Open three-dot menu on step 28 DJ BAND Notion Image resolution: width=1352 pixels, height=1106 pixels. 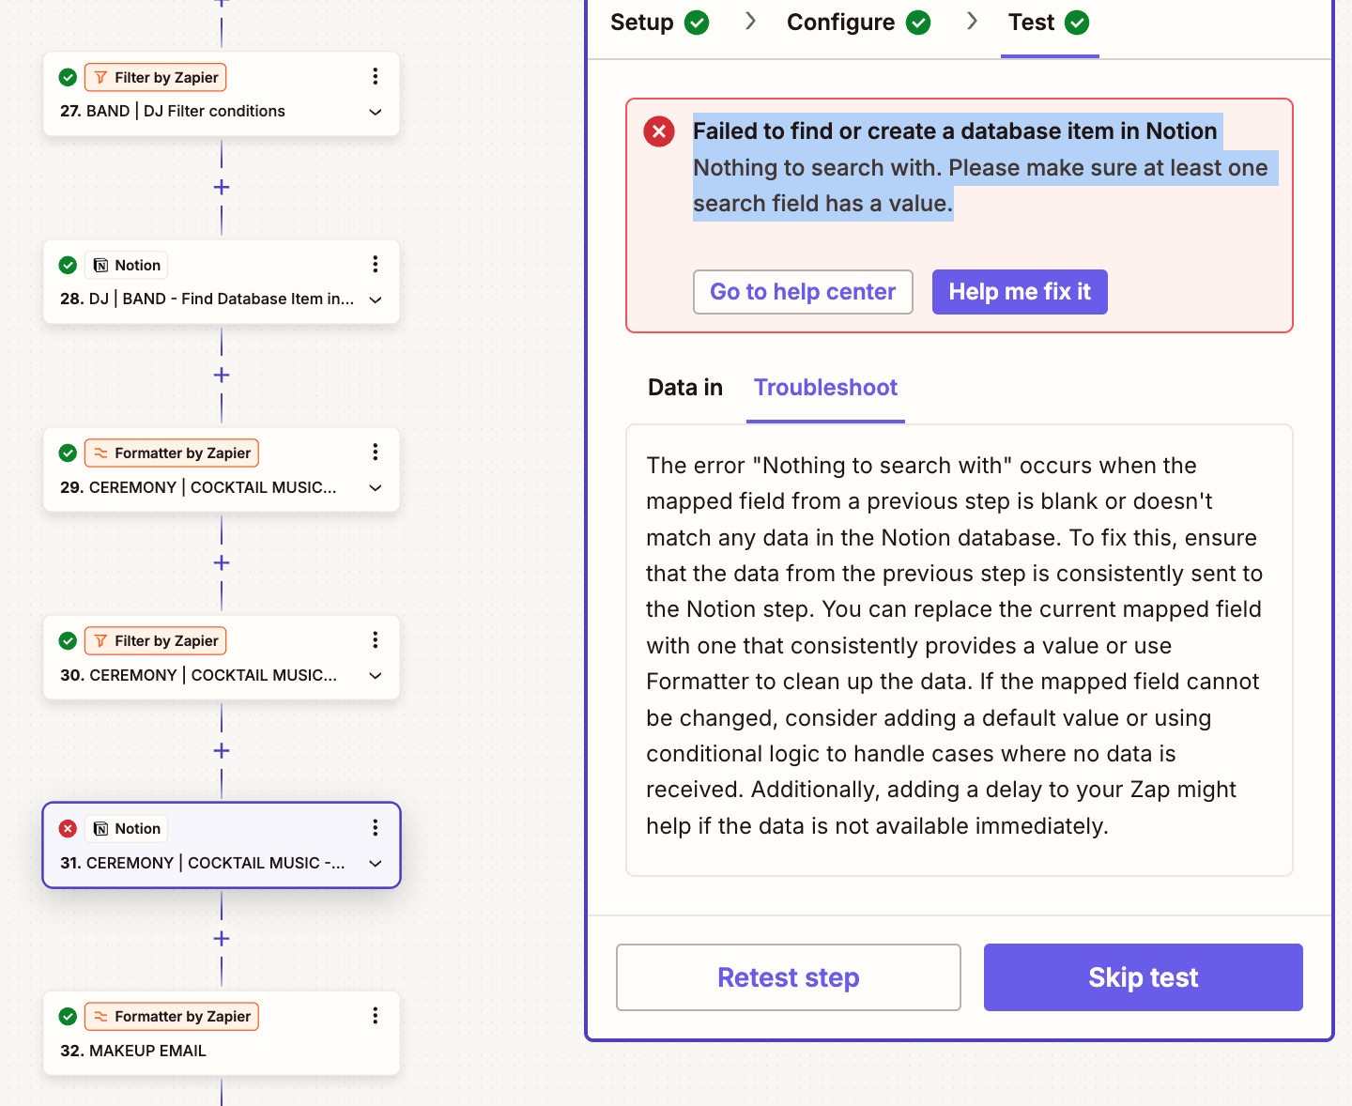point(376,265)
